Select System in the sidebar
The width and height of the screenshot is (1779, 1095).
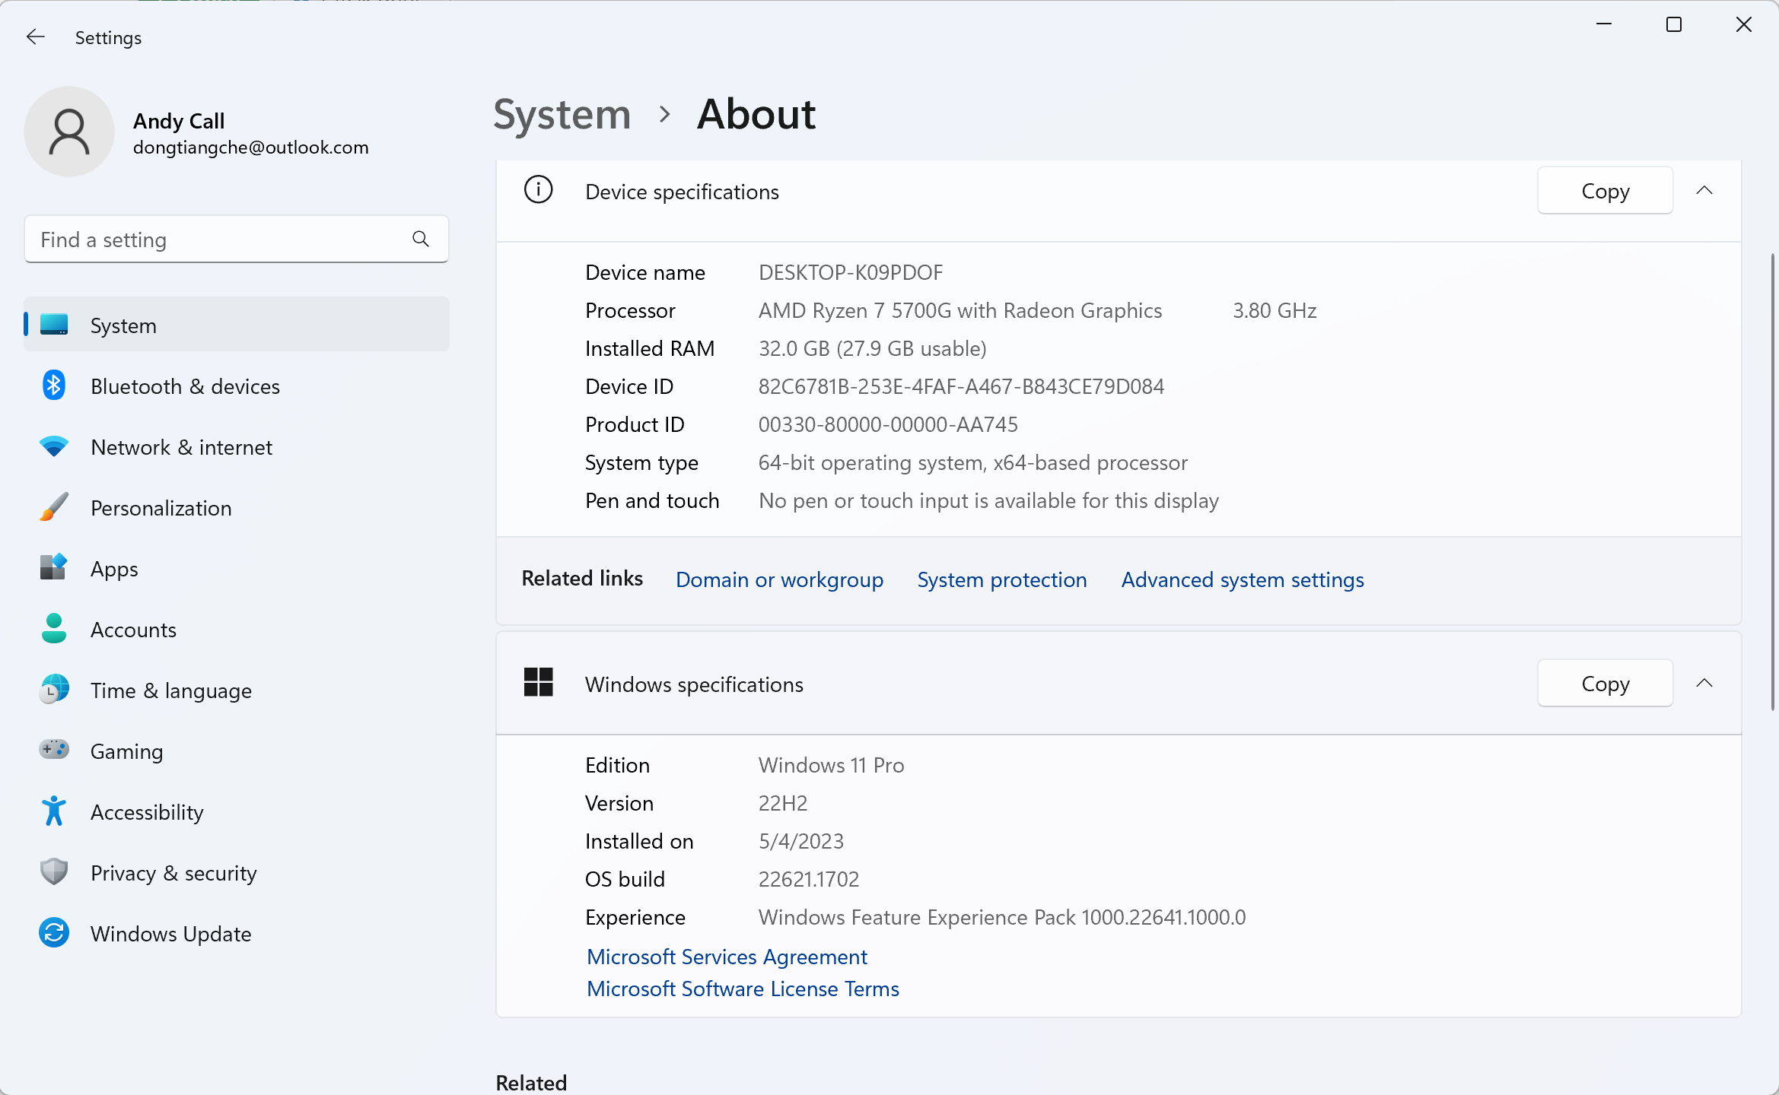tap(123, 325)
